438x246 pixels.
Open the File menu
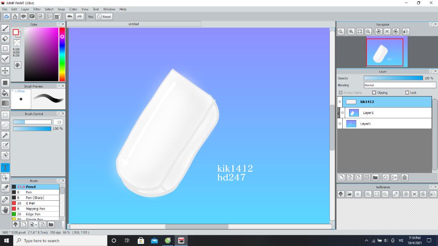(5, 9)
